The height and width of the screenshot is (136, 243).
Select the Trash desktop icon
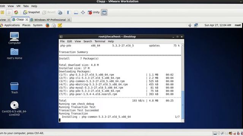pyautogui.click(x=14, y=88)
